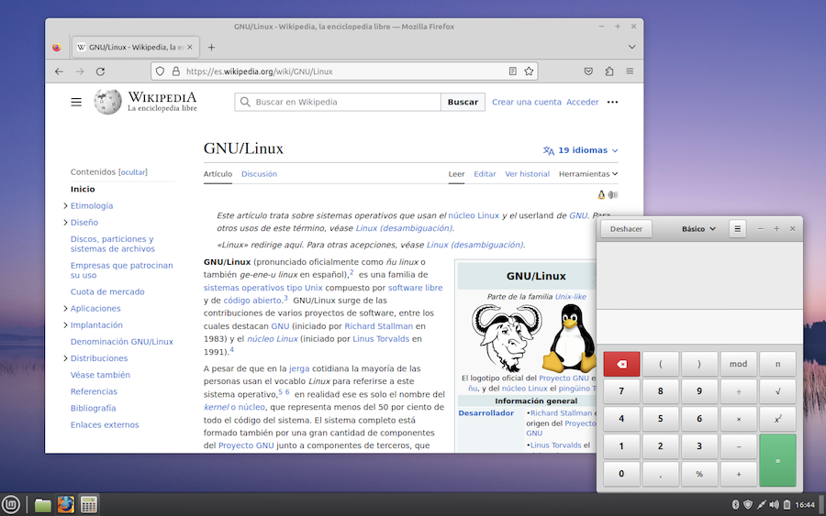The height and width of the screenshot is (516, 826).
Task: Follow the Crear una cuenta link
Action: tap(526, 103)
